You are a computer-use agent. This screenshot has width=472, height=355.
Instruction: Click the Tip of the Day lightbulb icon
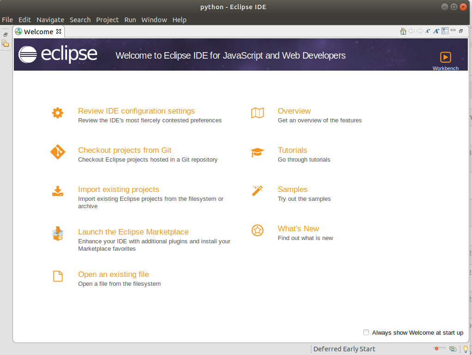[466, 349]
